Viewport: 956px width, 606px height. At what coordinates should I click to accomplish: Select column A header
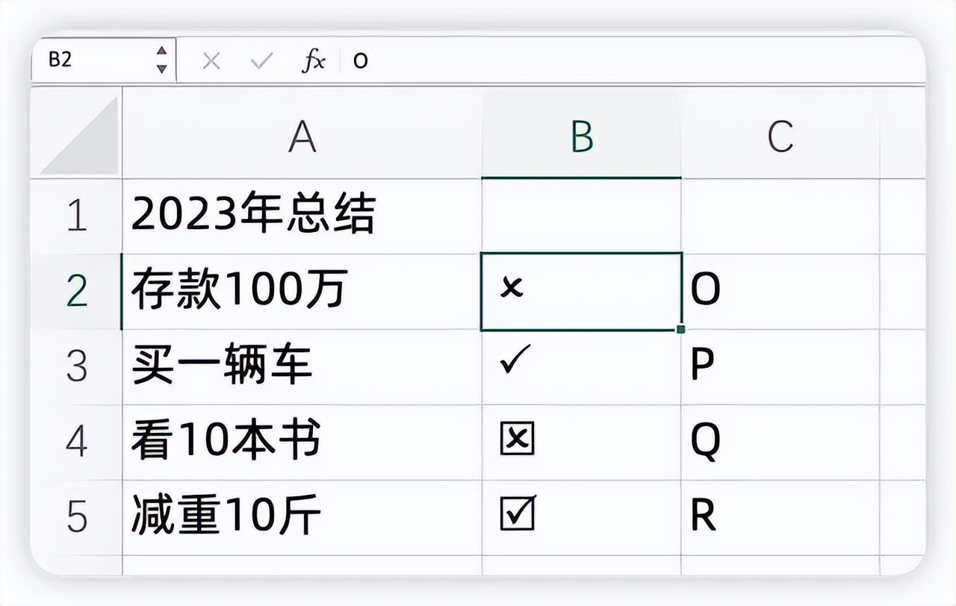(x=302, y=135)
